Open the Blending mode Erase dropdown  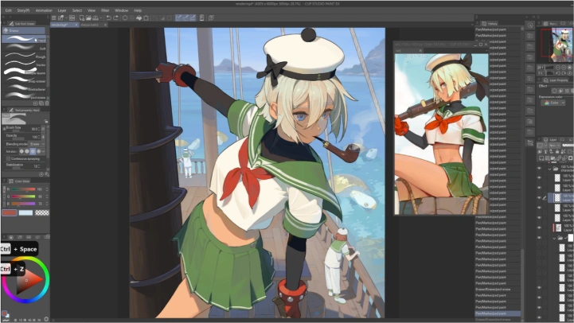(x=37, y=144)
